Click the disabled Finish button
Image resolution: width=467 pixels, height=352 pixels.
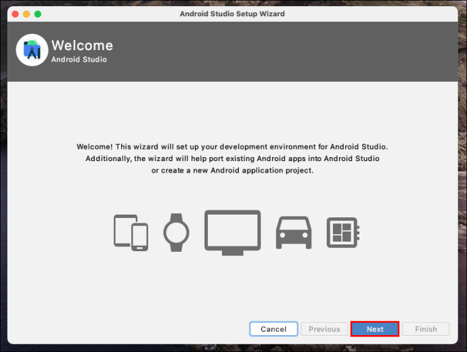pos(426,329)
